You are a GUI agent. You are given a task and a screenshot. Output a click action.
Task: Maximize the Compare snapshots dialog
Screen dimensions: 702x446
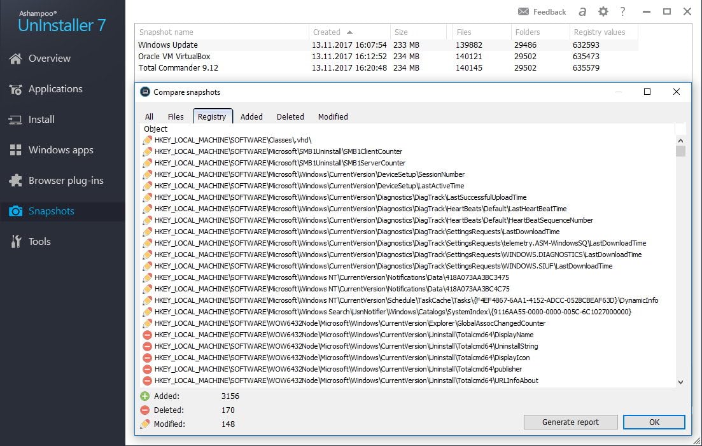[x=647, y=92]
